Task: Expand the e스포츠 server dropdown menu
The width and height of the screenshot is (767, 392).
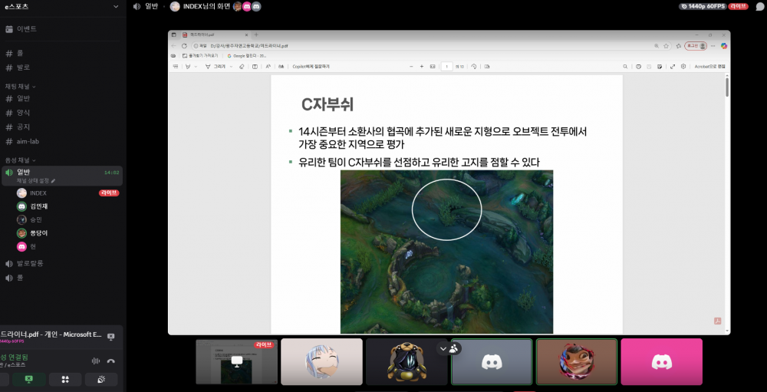Action: (x=115, y=6)
